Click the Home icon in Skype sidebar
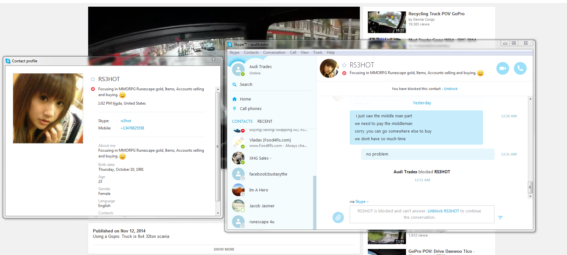Image resolution: width=567 pixels, height=255 pixels. point(234,99)
